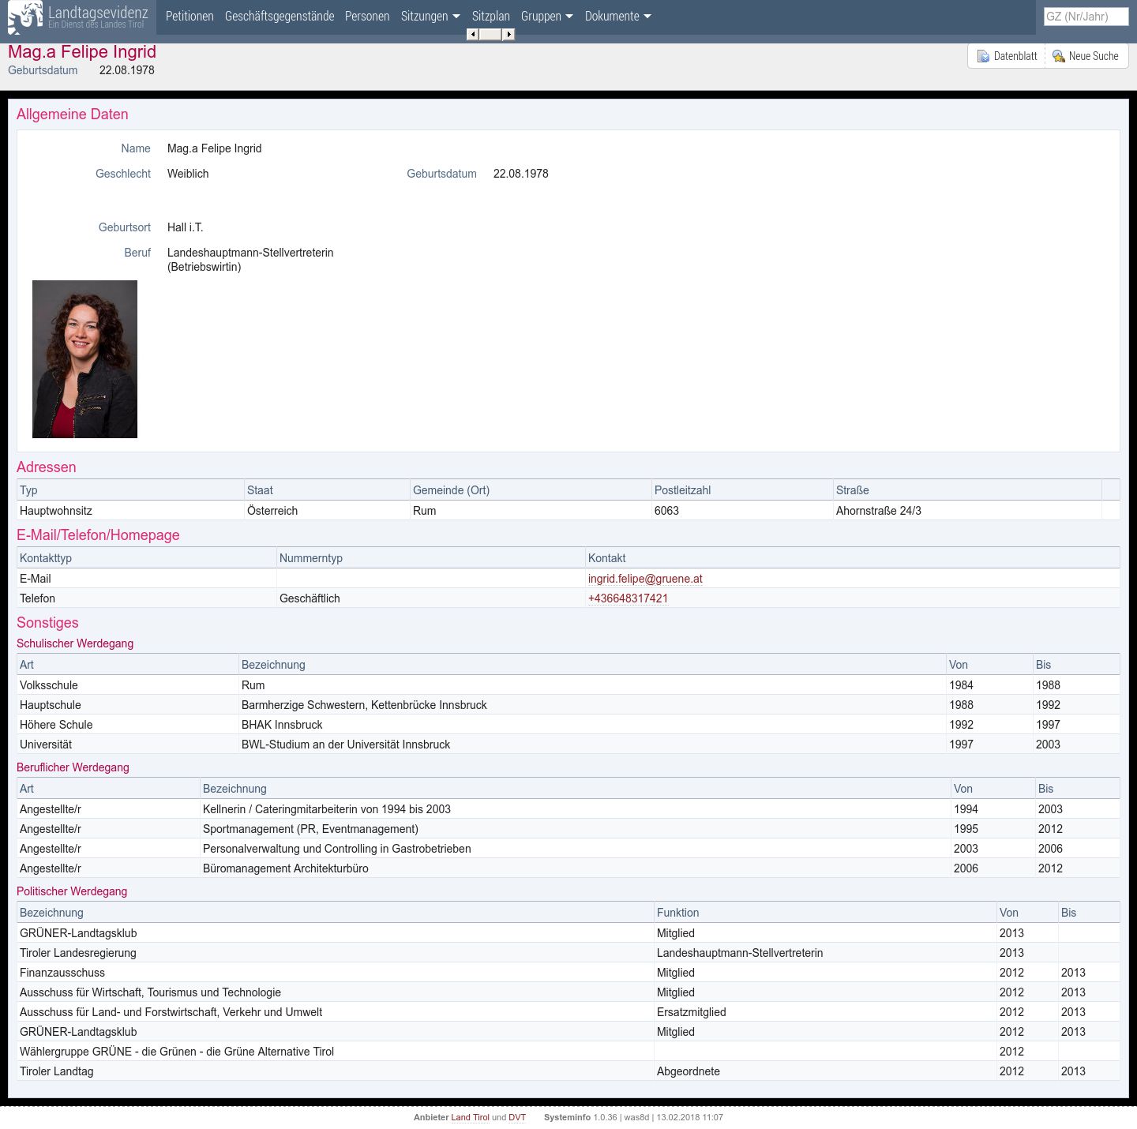Viewport: 1137px width, 1129px height.
Task: Click the Straße column header
Action: tap(967, 490)
